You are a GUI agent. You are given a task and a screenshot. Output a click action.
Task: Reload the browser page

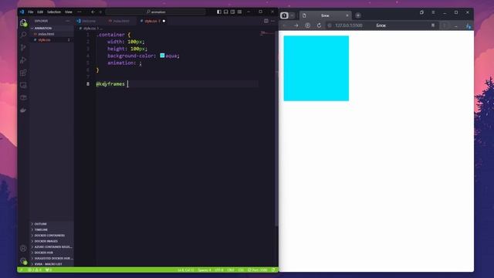(x=319, y=25)
